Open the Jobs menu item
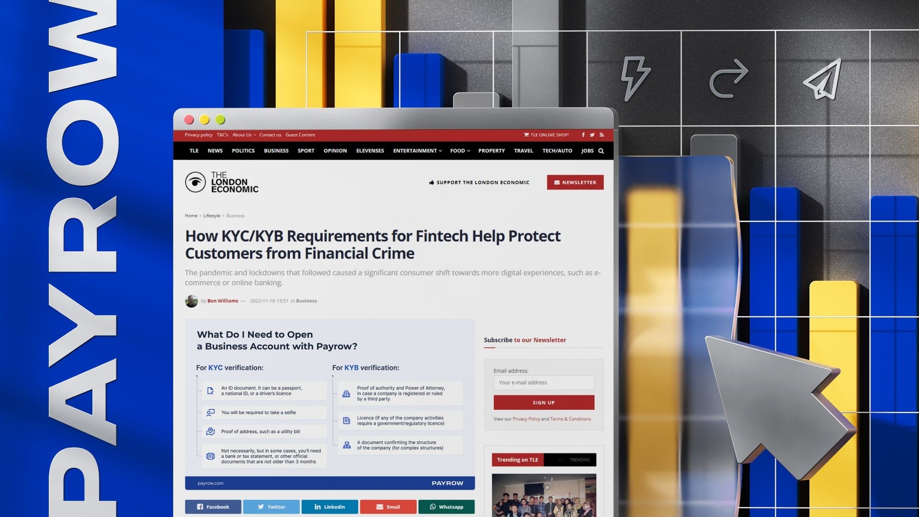 coord(587,151)
